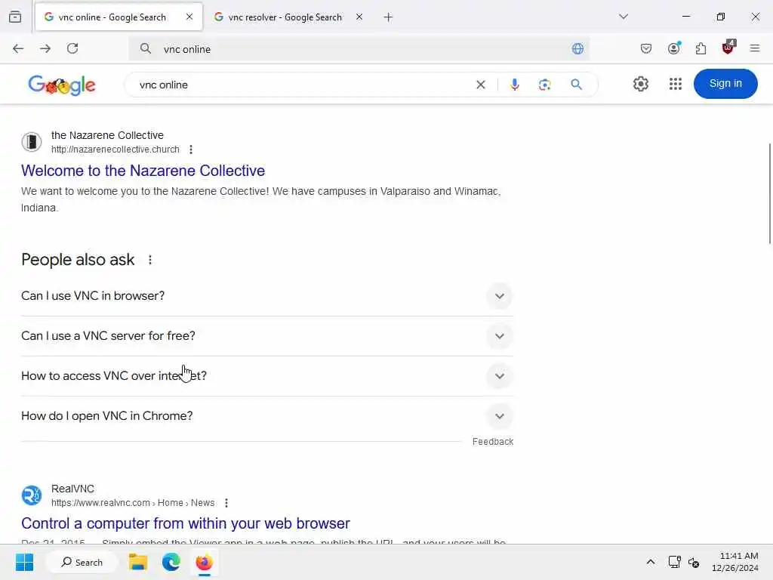
Task: Open 'Welcome to the Nazarene Collective' link
Action: [143, 171]
